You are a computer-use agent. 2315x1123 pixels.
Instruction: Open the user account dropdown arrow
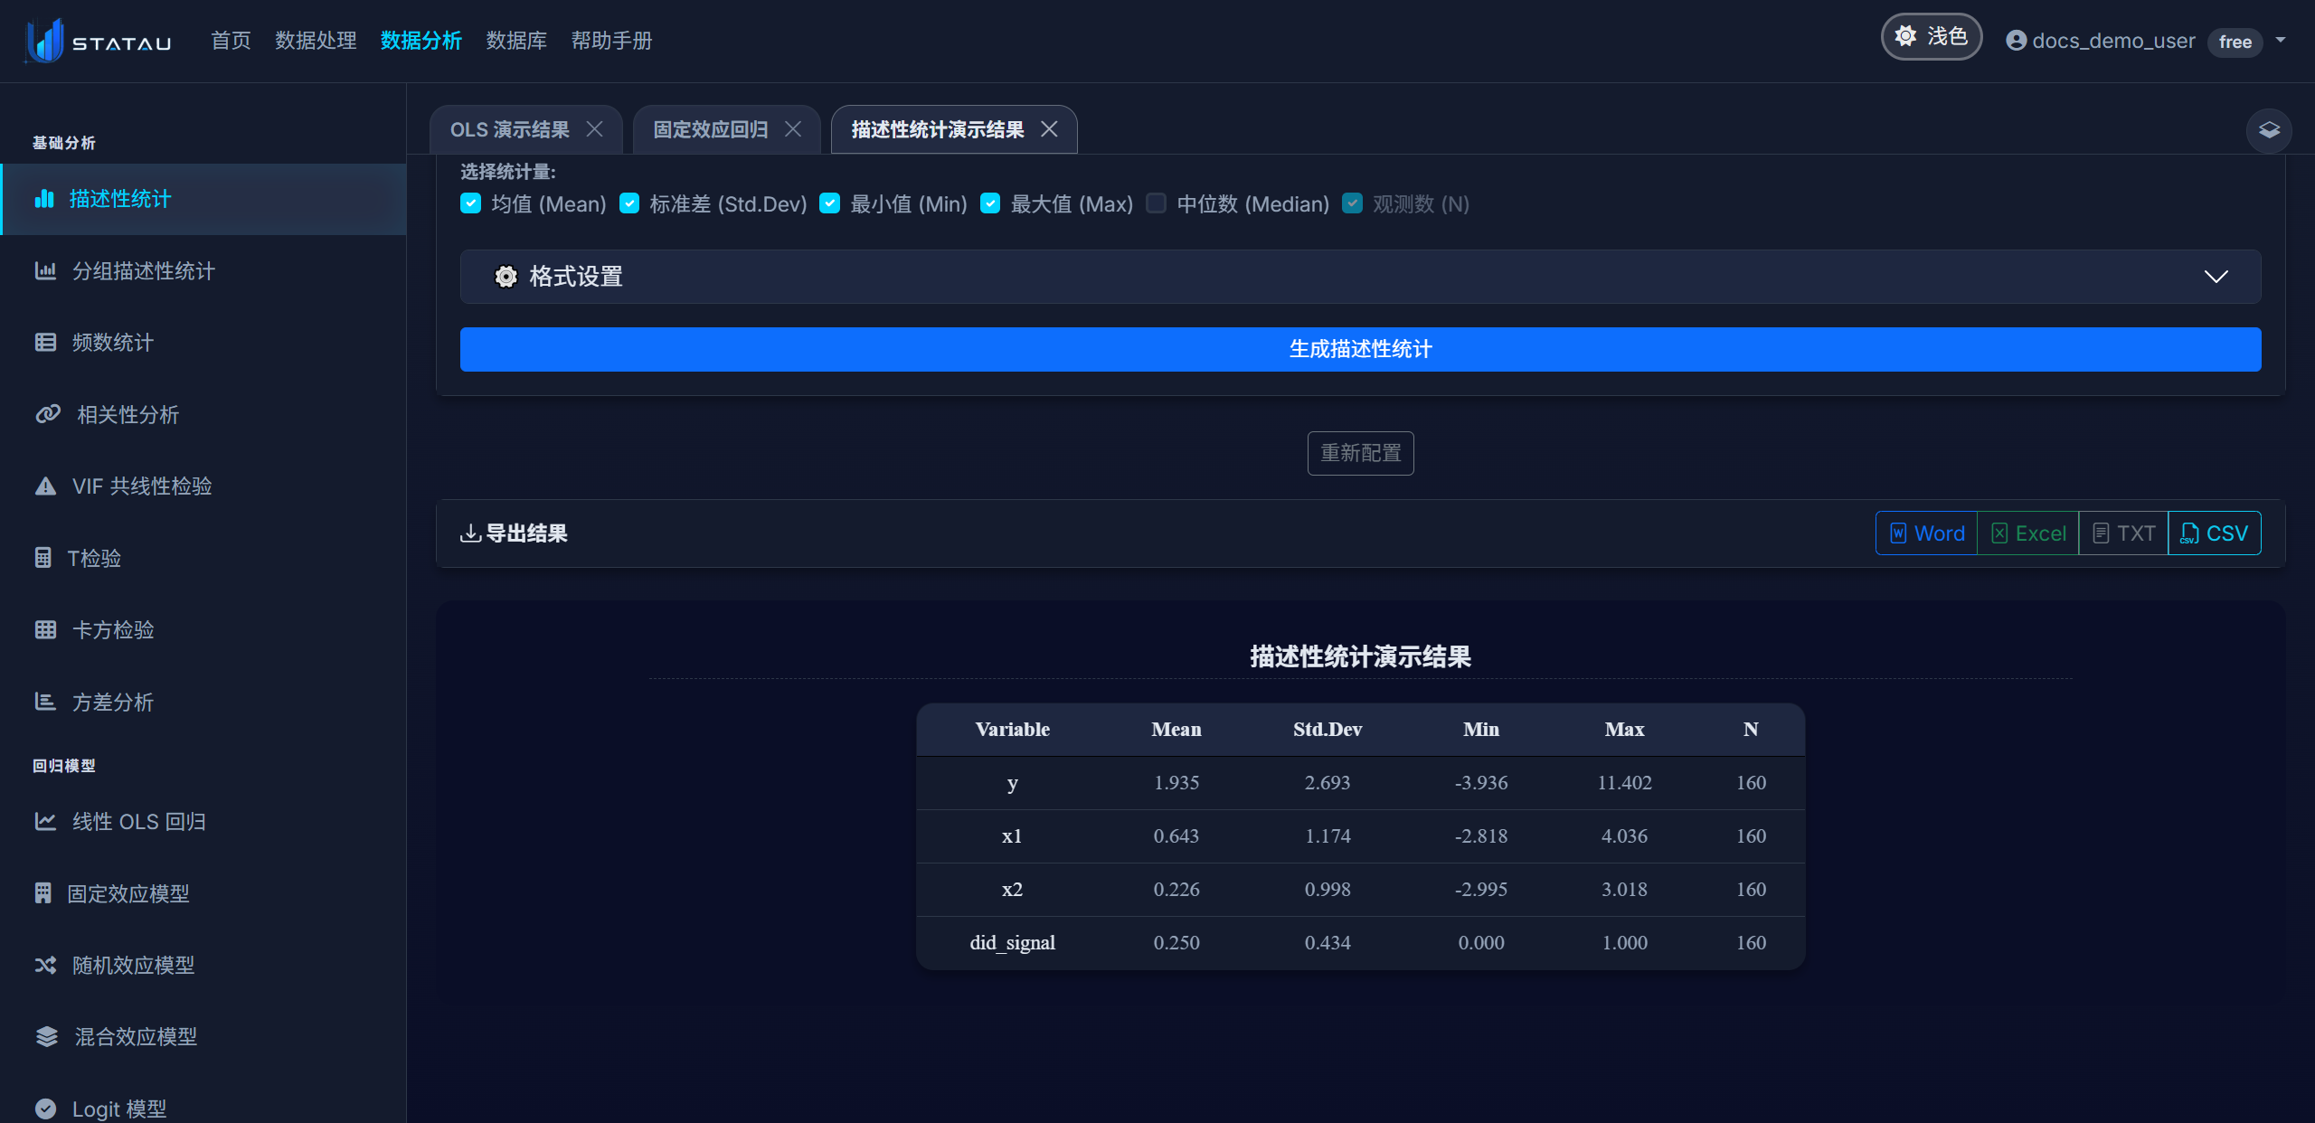(x=2281, y=40)
